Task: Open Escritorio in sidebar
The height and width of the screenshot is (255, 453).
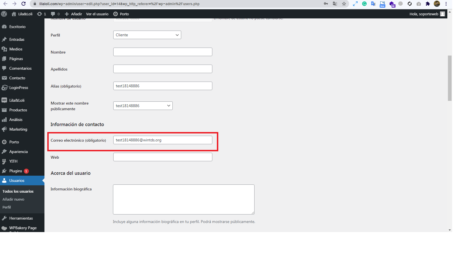Action: pyautogui.click(x=22, y=27)
